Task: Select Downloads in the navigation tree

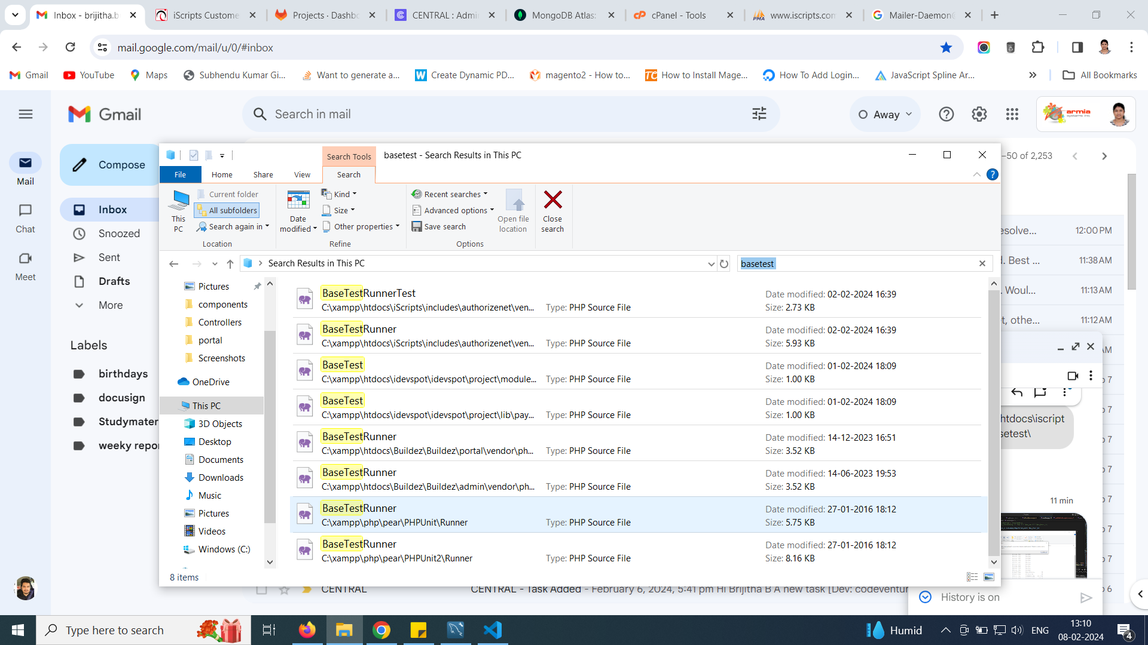Action: coord(221,477)
